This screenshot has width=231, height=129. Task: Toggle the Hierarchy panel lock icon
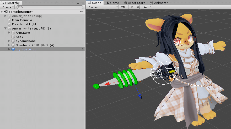[78, 3]
